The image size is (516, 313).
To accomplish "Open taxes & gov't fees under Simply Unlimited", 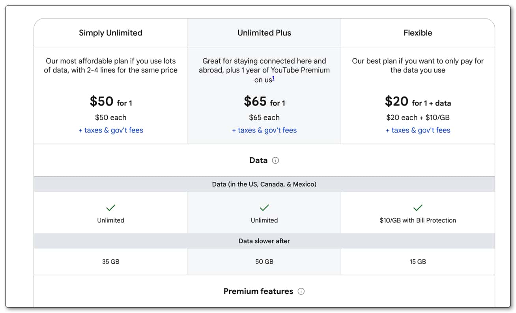I will click(x=111, y=130).
